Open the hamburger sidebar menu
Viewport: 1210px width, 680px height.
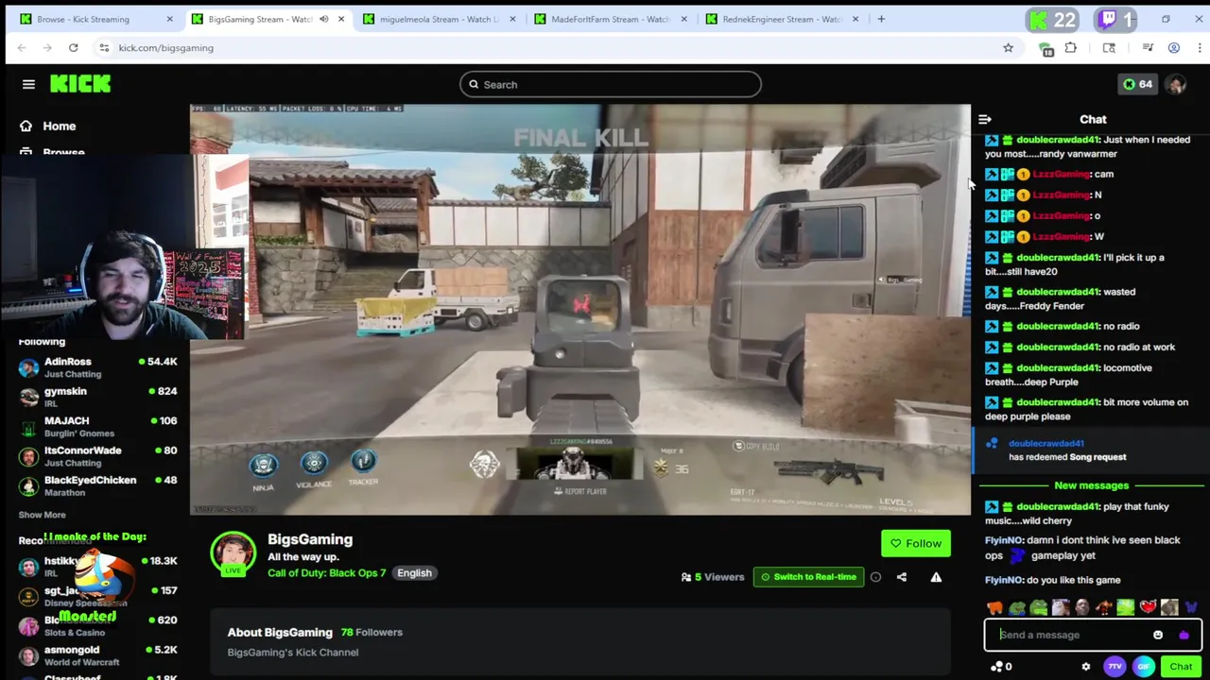tap(28, 84)
